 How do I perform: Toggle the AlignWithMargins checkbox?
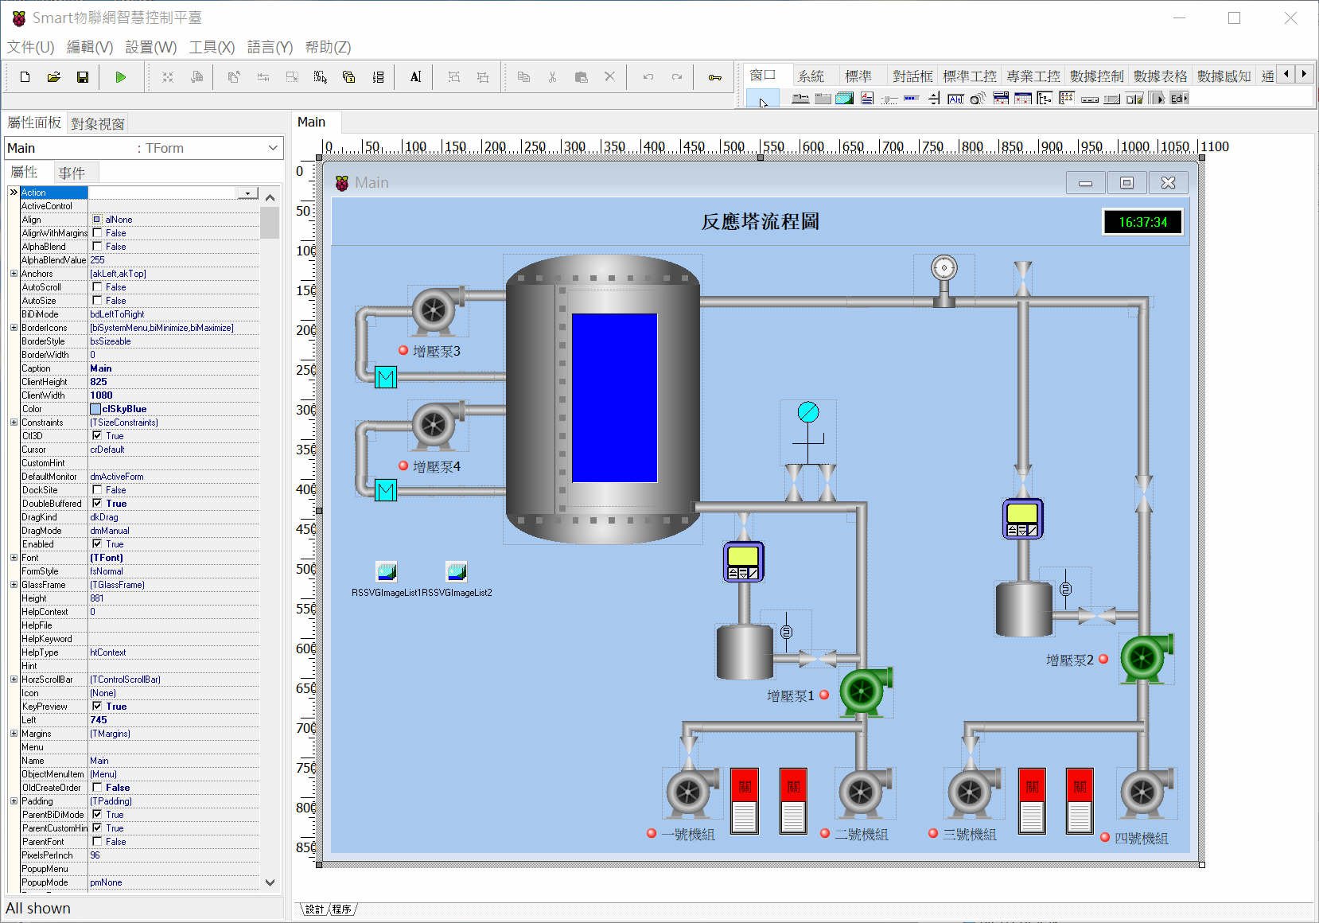pyautogui.click(x=97, y=233)
